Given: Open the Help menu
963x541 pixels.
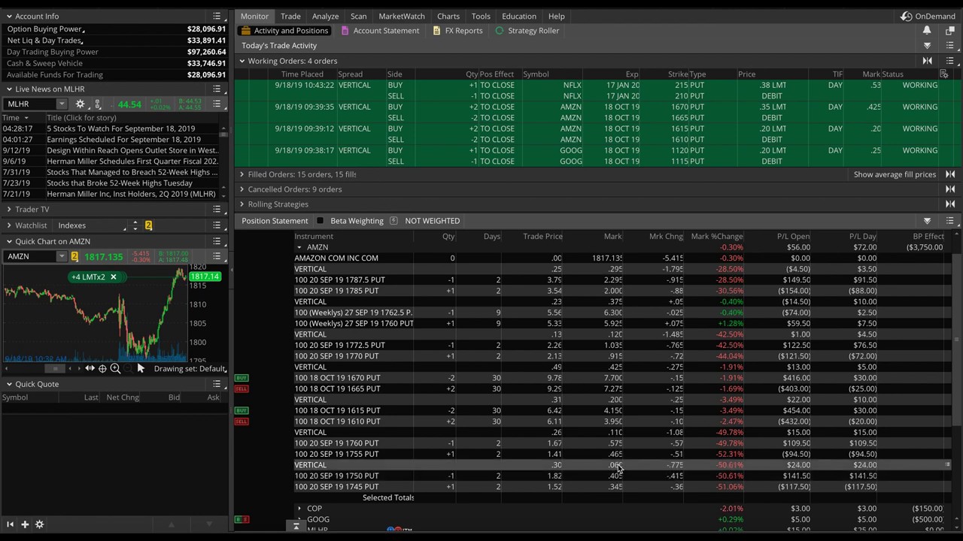Looking at the screenshot, I should pyautogui.click(x=557, y=16).
